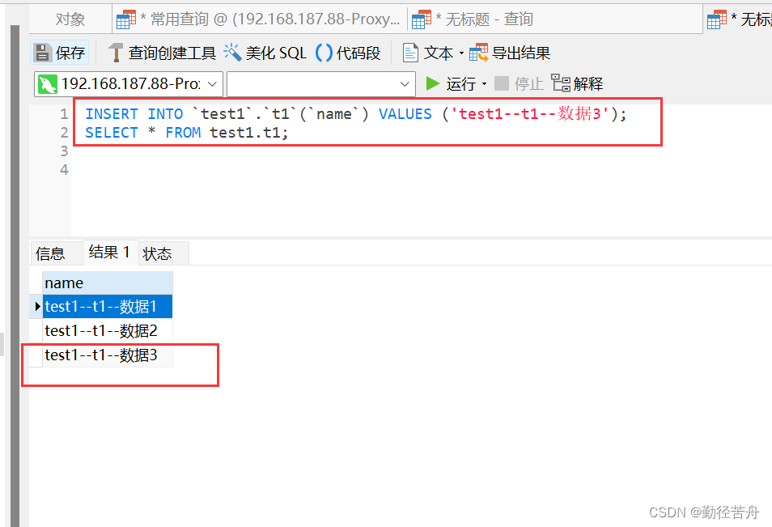This screenshot has width=772, height=527.
Task: Expand the 运行 run options arrow
Action: coord(484,83)
